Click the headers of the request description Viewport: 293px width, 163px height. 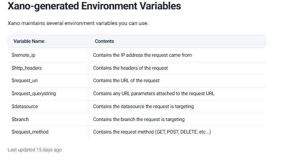[131, 68]
